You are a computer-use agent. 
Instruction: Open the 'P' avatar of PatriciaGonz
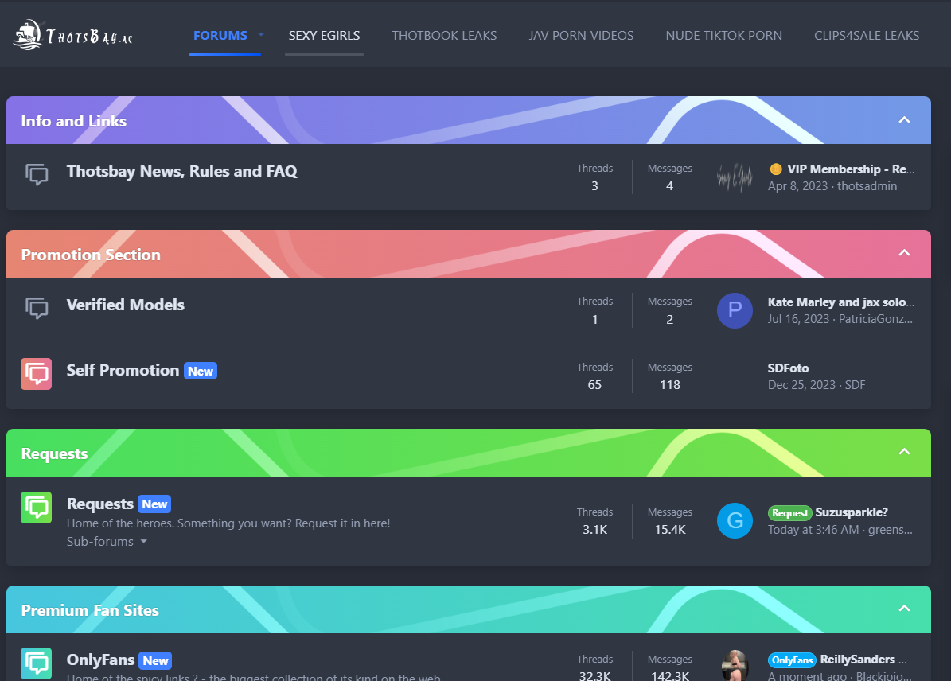pos(735,310)
